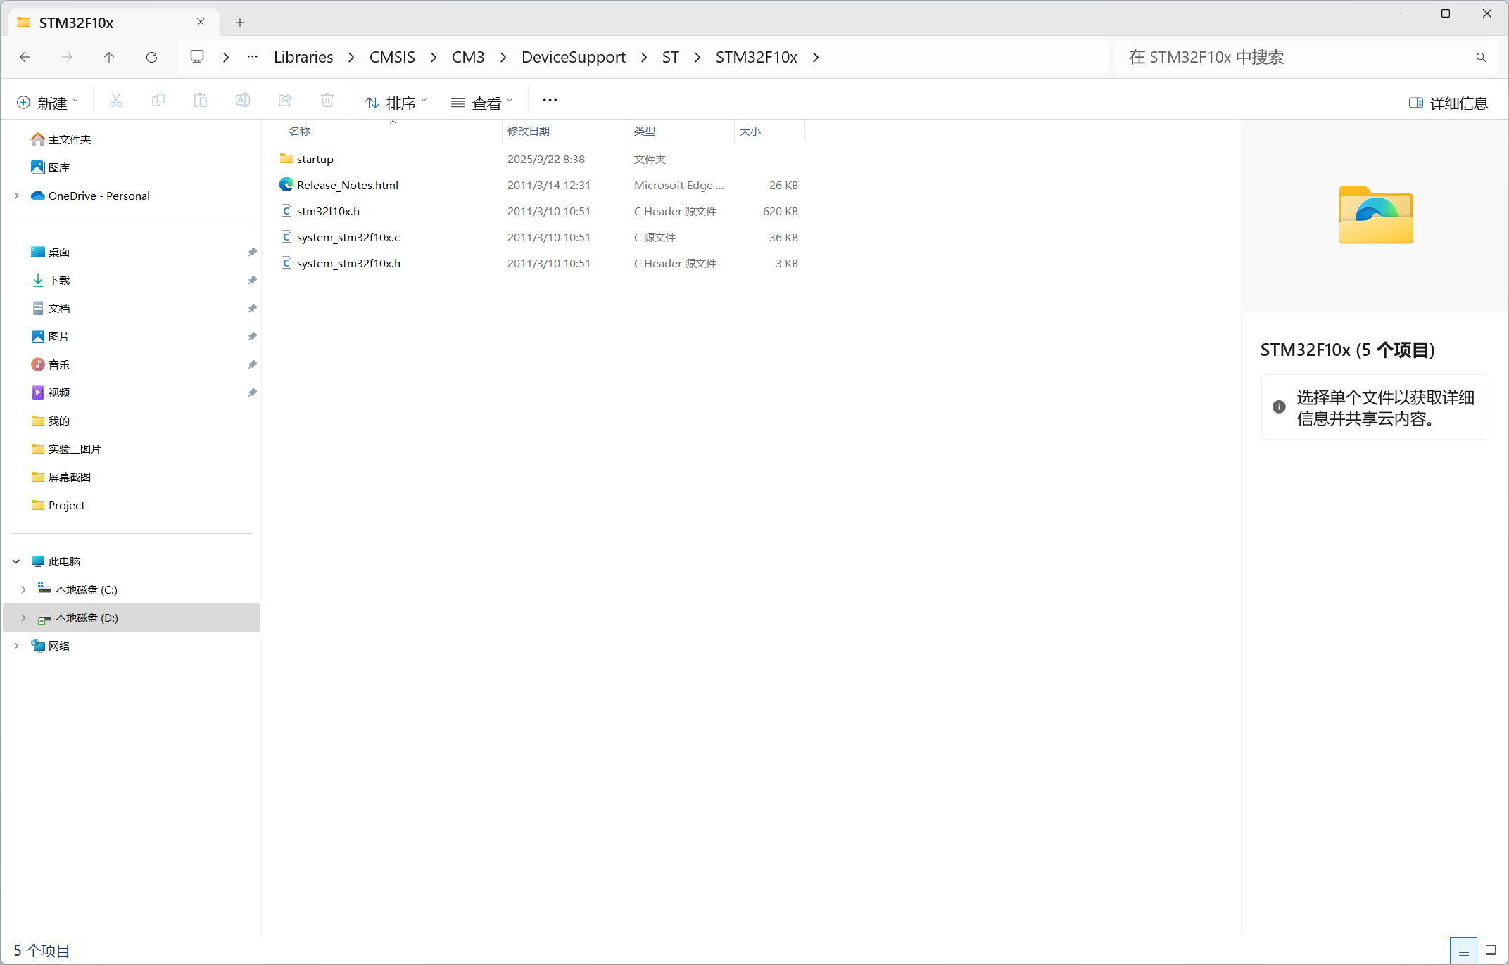Toggle the 详细信息 details pane
1509x965 pixels.
coord(1448,103)
